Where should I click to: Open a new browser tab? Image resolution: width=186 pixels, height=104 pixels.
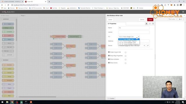pyautogui.click(x=49, y=2)
